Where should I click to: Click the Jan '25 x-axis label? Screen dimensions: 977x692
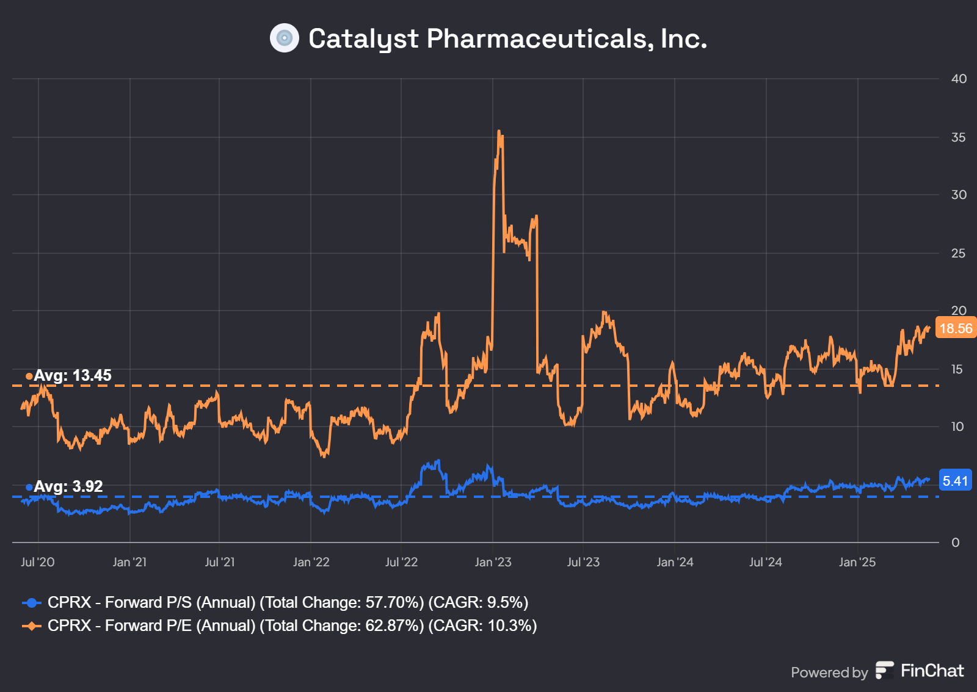(x=857, y=562)
